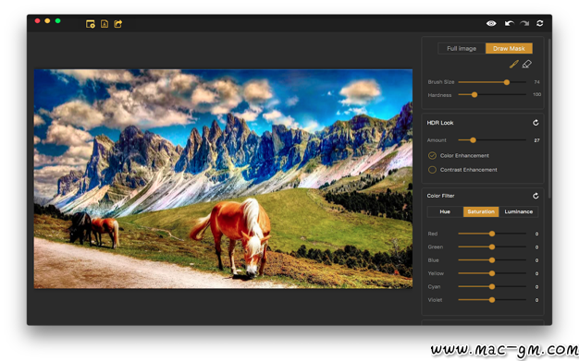This screenshot has height=361, width=579.
Task: Reset the HDR Look section
Action: pos(536,123)
